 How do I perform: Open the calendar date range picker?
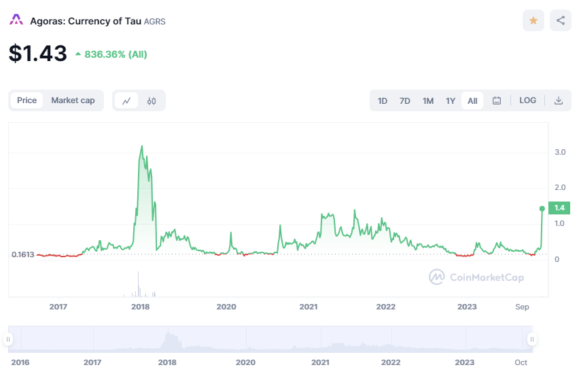click(x=497, y=100)
